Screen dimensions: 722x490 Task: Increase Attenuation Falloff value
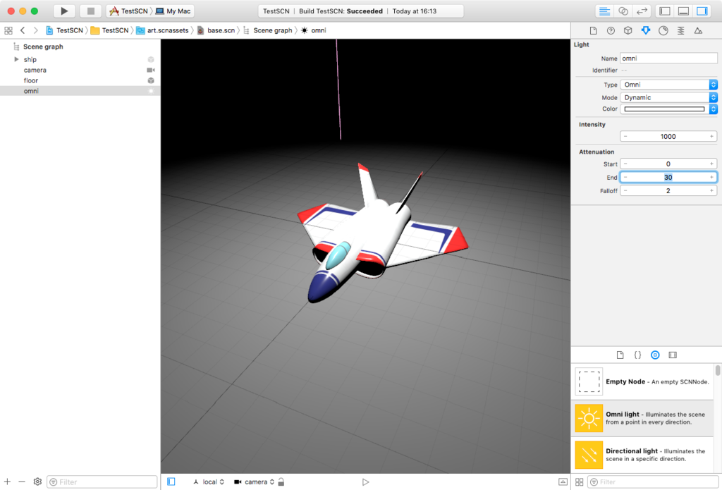[711, 190]
